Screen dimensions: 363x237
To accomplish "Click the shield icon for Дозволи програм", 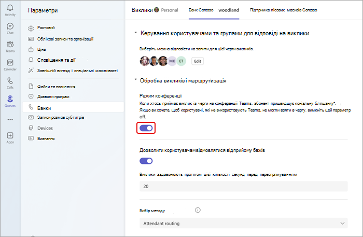I will coord(31,96).
